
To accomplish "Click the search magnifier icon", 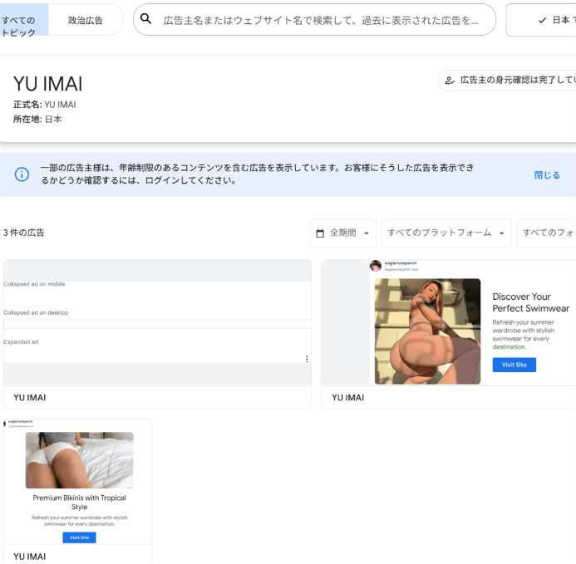I will click(145, 19).
